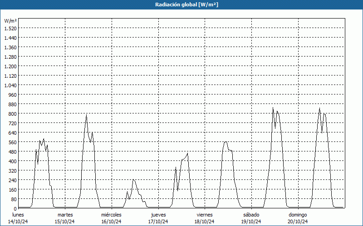The height and width of the screenshot is (226, 363).
Task: Select the 720 y-axis value
Action: click(13, 123)
